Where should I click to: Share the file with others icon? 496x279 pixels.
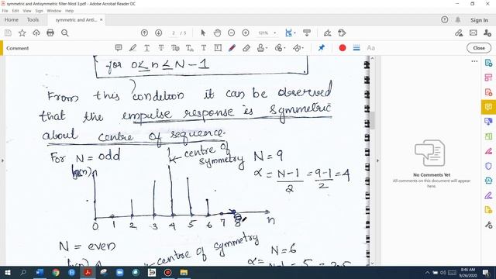(487, 33)
